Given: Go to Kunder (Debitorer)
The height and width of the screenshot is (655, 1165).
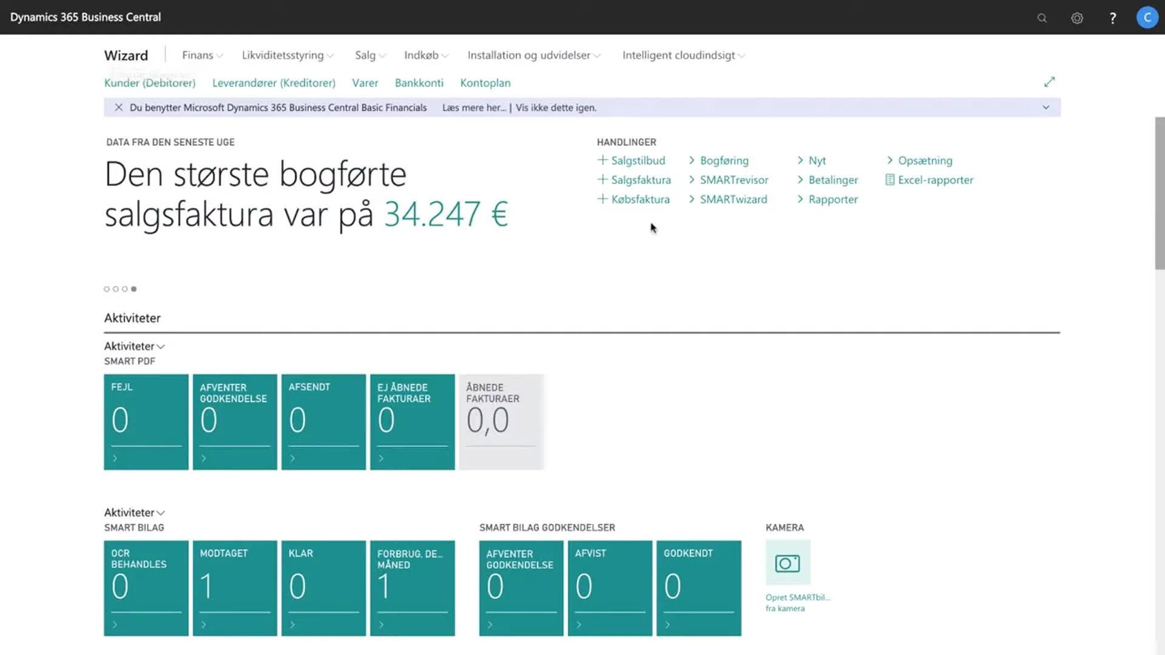Looking at the screenshot, I should click(x=150, y=82).
